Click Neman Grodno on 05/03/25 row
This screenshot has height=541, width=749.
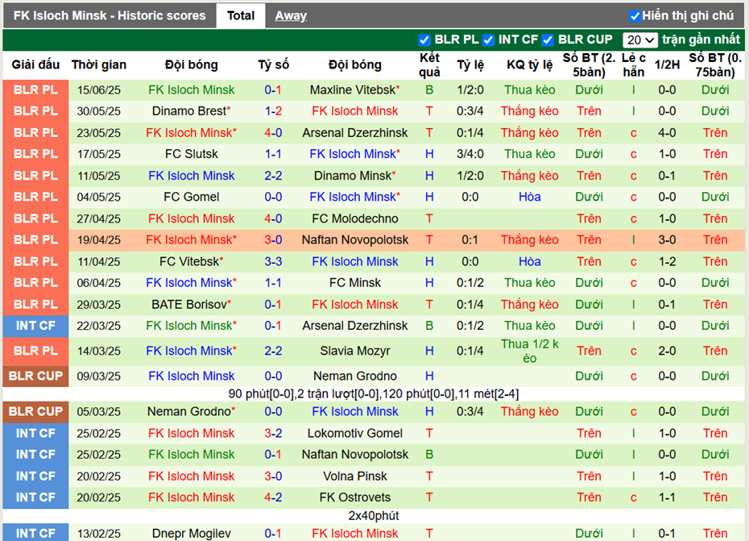click(191, 411)
